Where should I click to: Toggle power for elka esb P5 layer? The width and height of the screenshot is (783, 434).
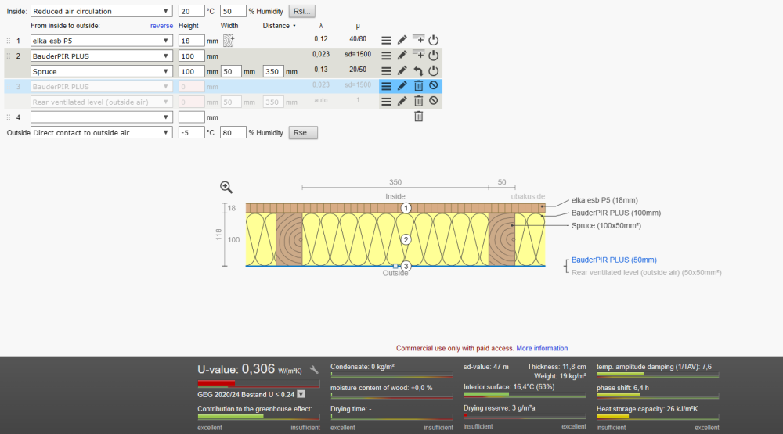(x=434, y=40)
